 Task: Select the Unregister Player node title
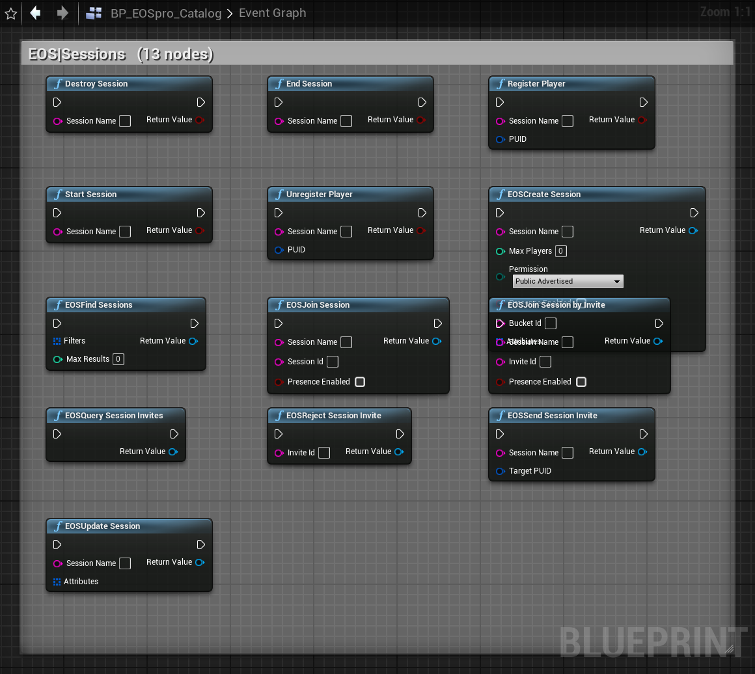coord(319,195)
